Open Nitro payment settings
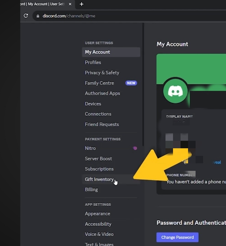Image resolution: width=226 pixels, height=246 pixels. click(x=111, y=148)
